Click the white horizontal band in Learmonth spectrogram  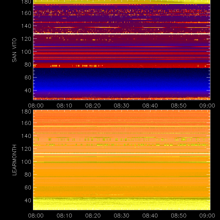(122, 154)
